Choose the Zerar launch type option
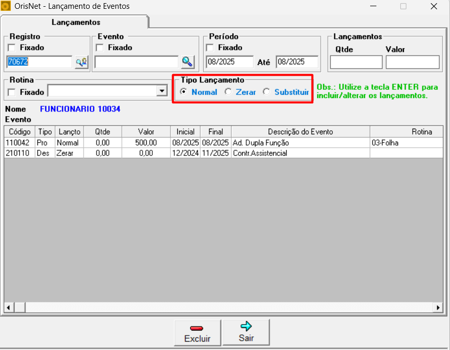 pos(228,92)
